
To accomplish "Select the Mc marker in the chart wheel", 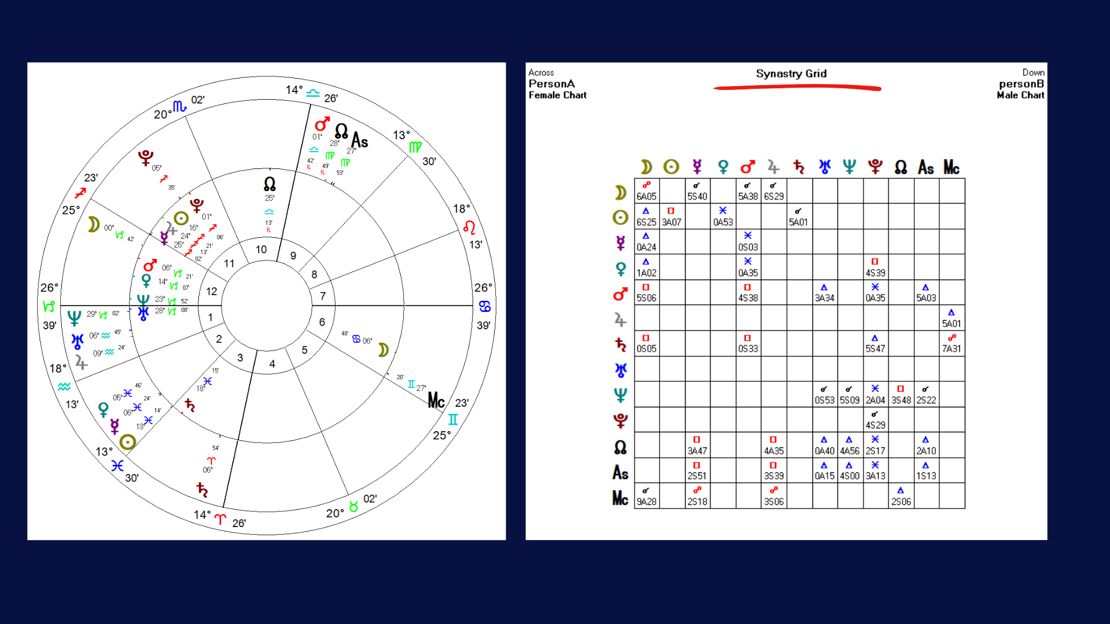I will [436, 400].
